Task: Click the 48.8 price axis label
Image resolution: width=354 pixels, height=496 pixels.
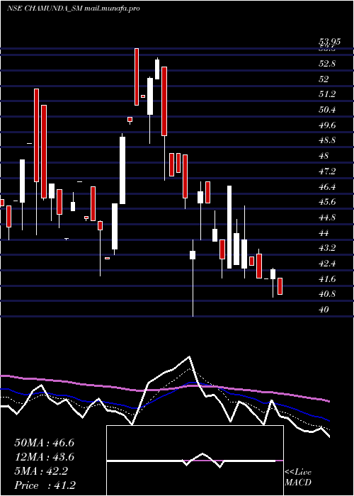Action: (326, 140)
